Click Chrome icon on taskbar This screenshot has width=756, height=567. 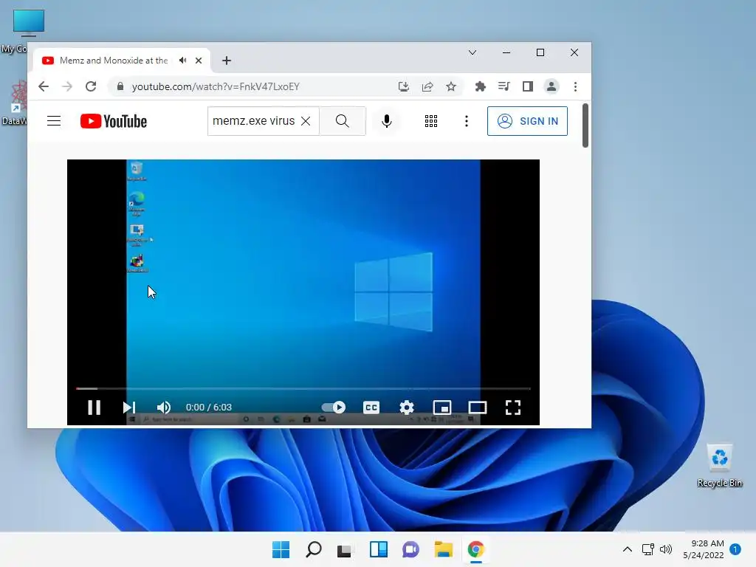point(476,549)
